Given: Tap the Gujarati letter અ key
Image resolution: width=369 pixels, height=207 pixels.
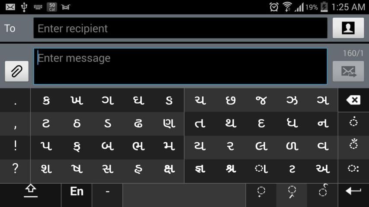Looking at the screenshot, I should 323,169.
